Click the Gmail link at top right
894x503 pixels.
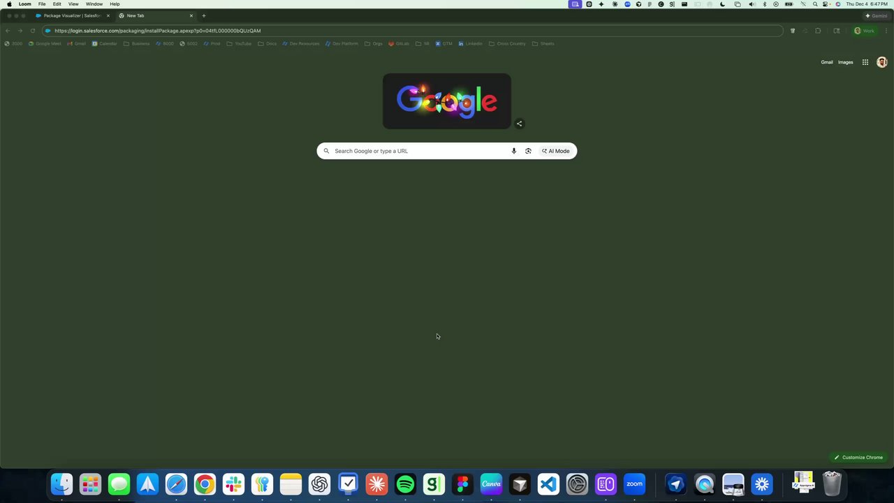tap(827, 62)
